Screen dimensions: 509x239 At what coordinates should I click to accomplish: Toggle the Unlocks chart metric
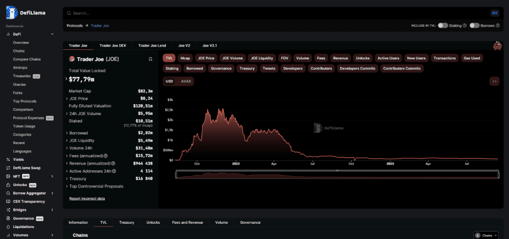tap(363, 58)
